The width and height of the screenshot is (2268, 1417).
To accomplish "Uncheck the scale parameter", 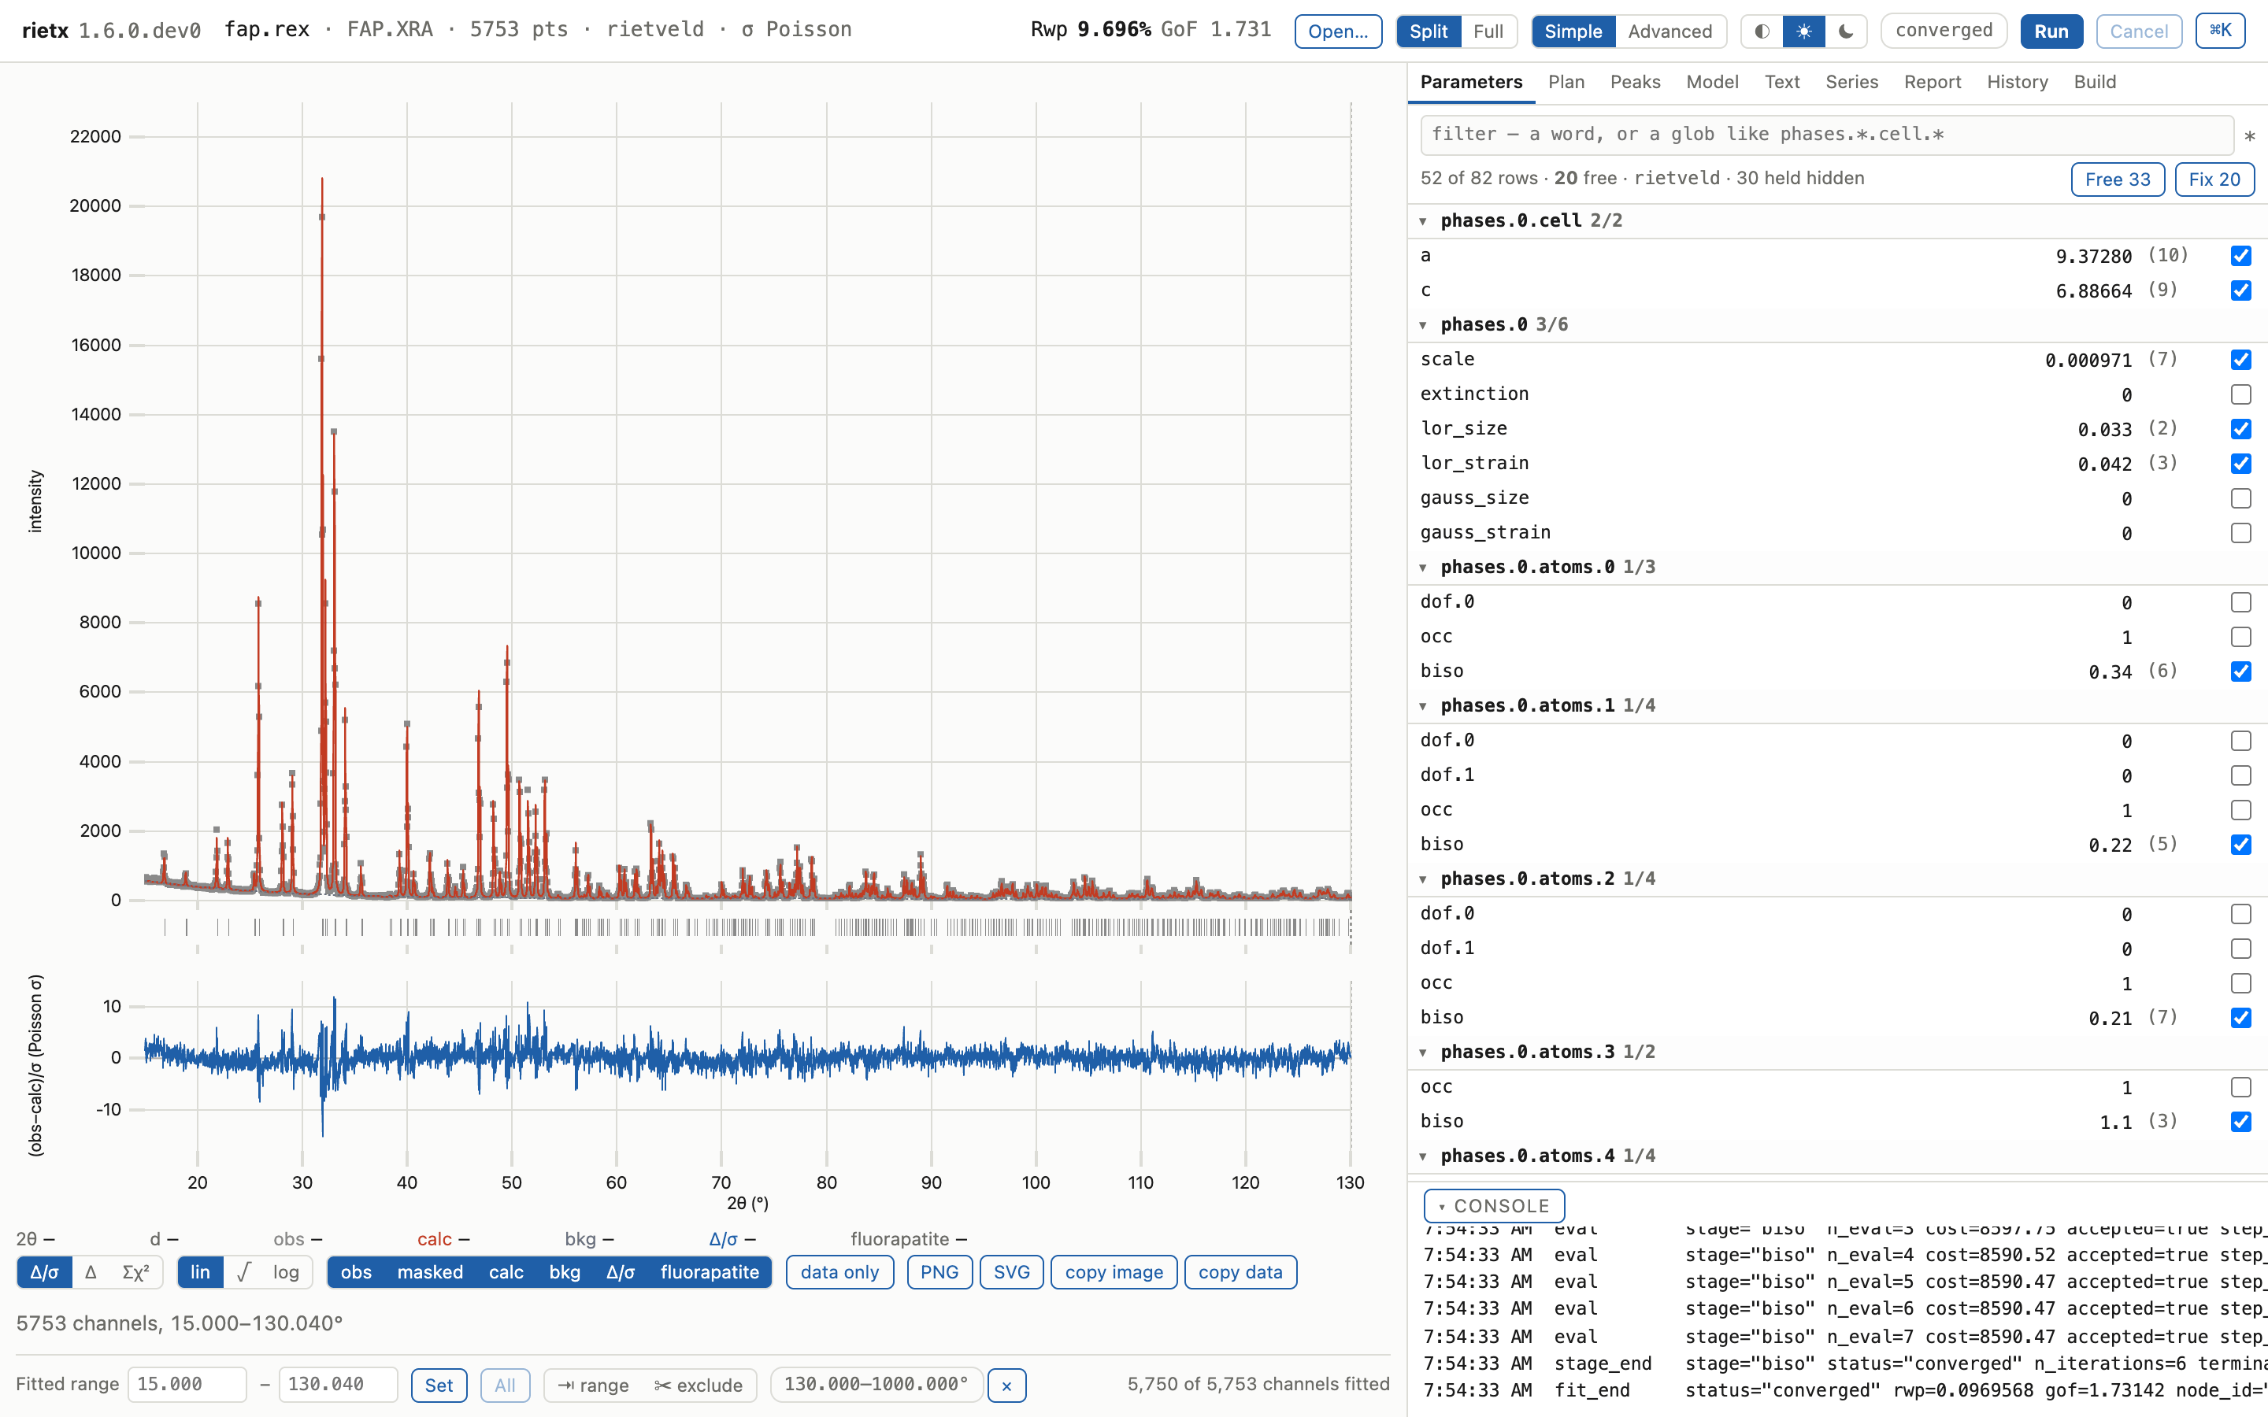I will click(2240, 360).
